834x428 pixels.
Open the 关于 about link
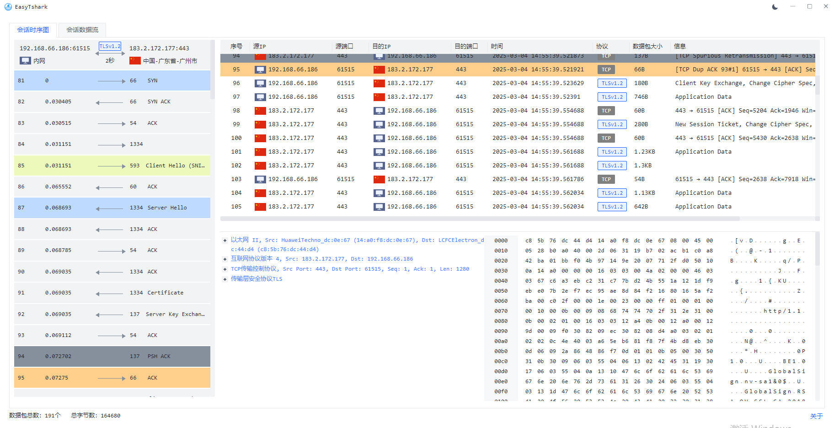816,416
